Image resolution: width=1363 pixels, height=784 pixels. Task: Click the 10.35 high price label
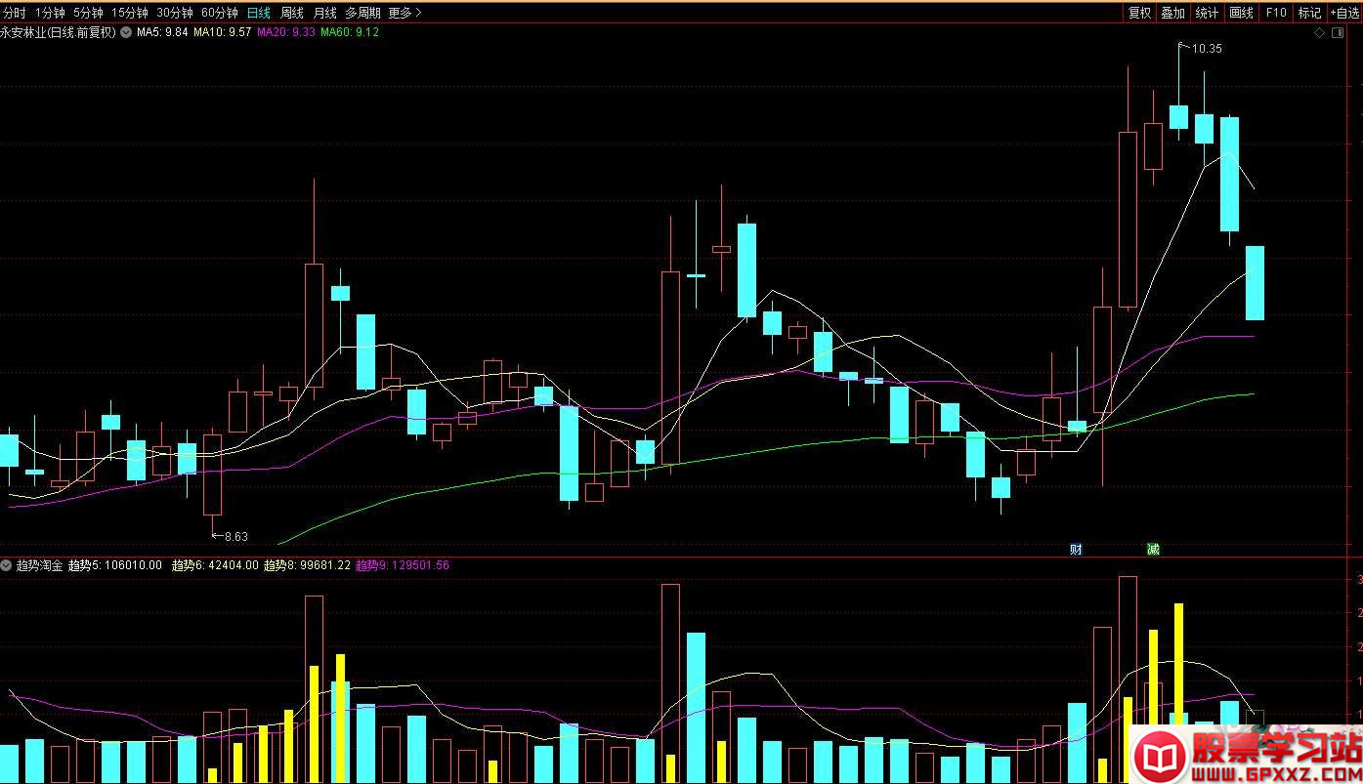[x=1207, y=49]
